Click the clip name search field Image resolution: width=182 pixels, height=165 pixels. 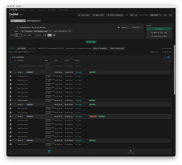pyautogui.click(x=25, y=52)
